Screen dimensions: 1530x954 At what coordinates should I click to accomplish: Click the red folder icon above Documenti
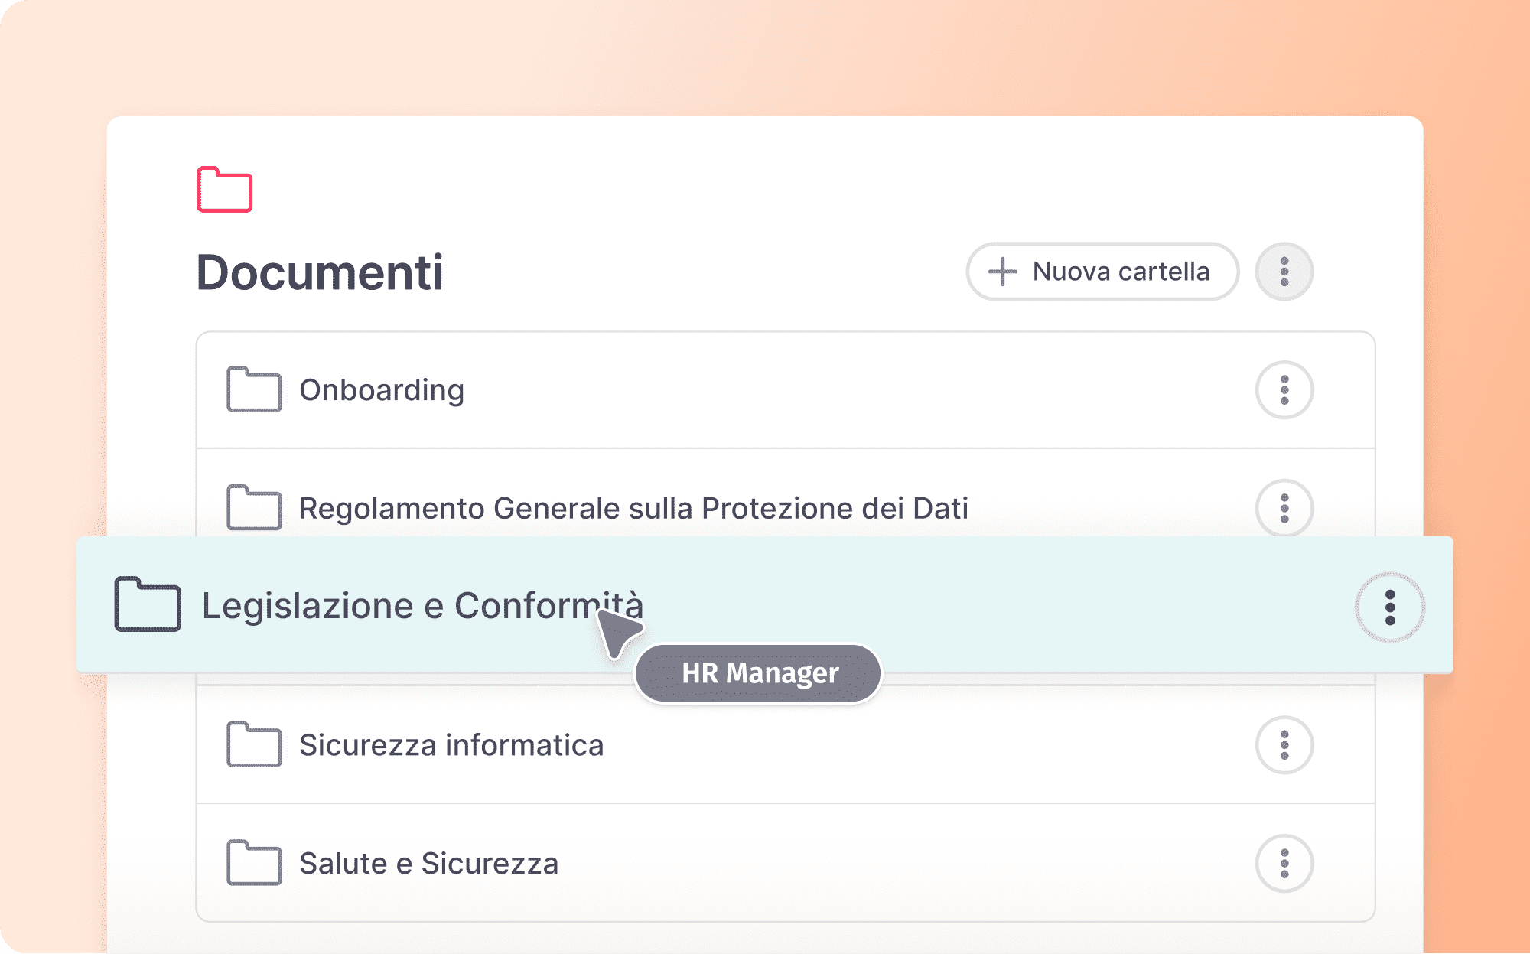pyautogui.click(x=224, y=189)
